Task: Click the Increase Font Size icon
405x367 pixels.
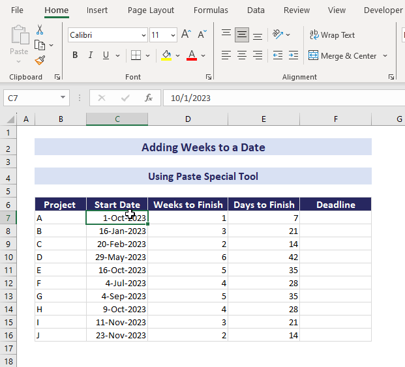Action: pos(187,35)
